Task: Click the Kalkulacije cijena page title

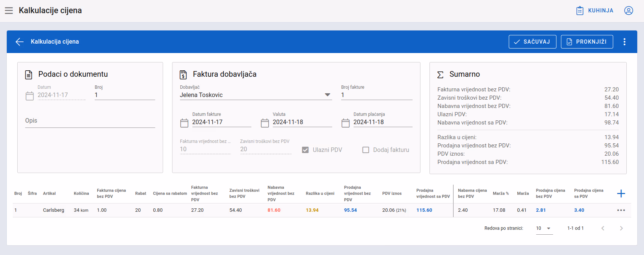Action: pos(50,11)
